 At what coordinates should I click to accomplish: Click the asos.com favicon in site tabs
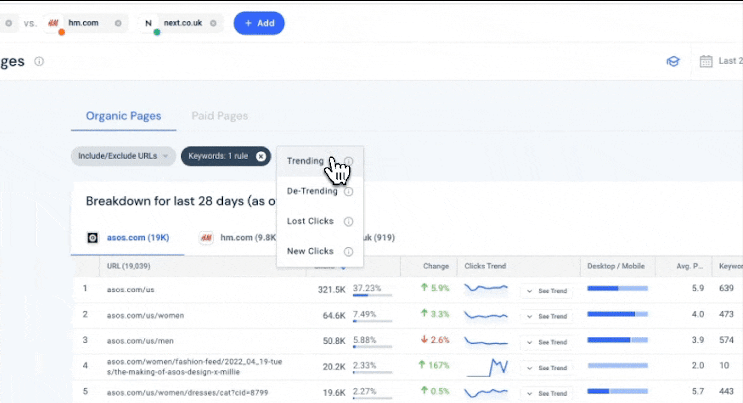[x=92, y=238]
